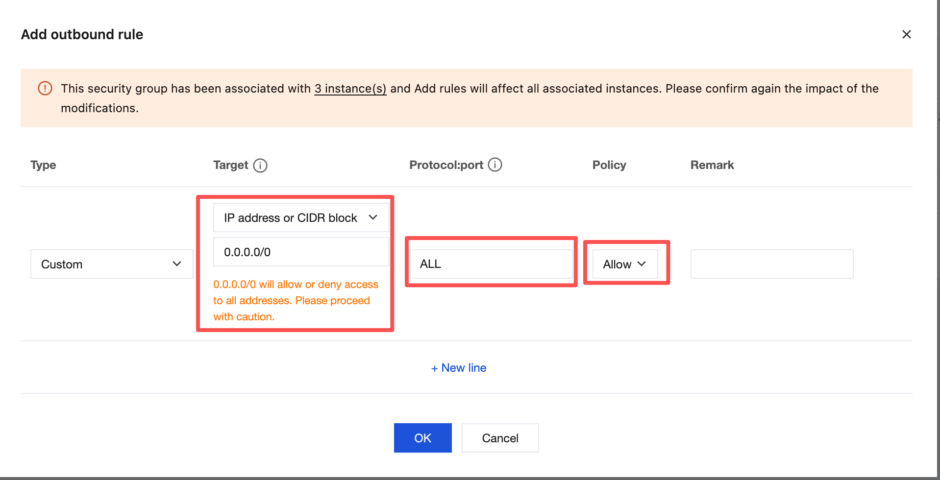
Task: Open the Allow policy dropdown
Action: pyautogui.click(x=624, y=264)
